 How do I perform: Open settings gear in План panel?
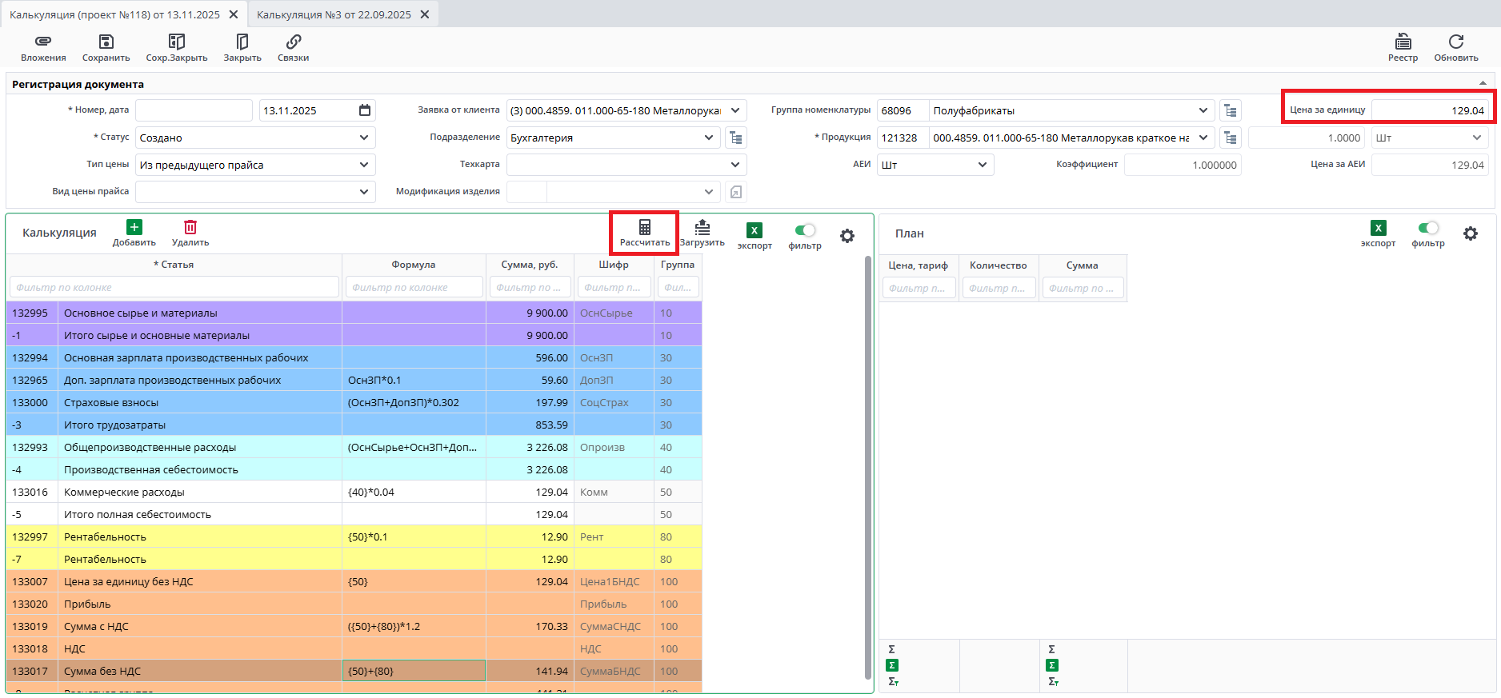pyautogui.click(x=1471, y=233)
